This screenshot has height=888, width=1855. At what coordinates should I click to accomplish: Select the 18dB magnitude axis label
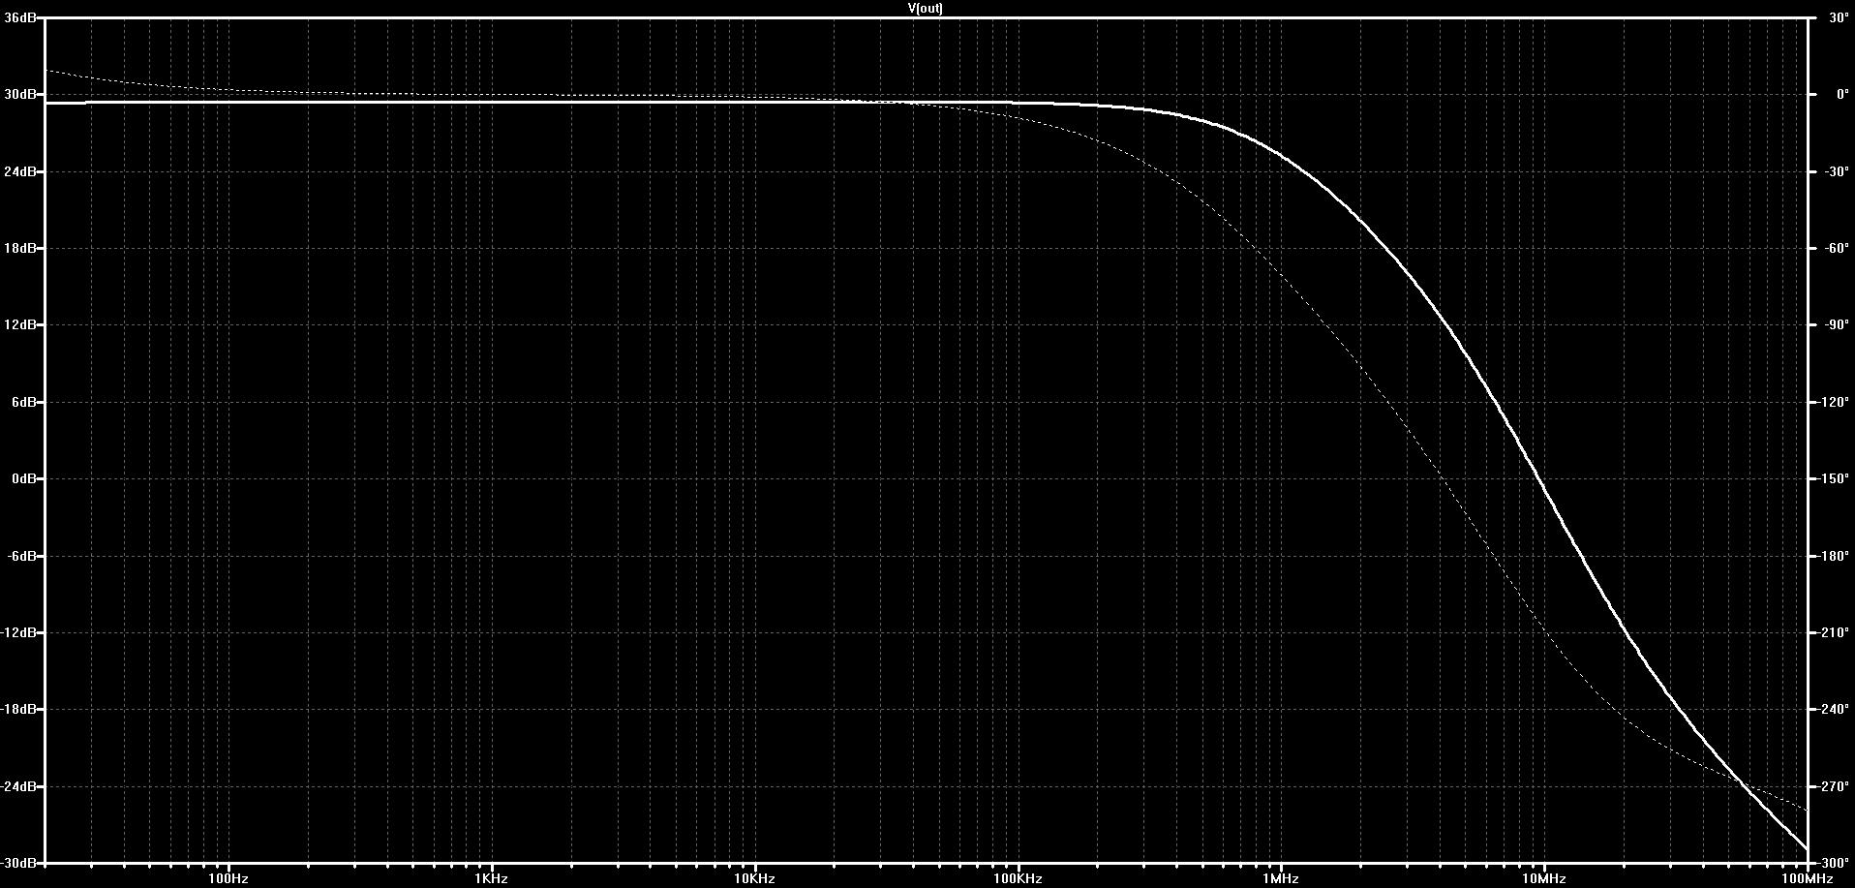19,249
